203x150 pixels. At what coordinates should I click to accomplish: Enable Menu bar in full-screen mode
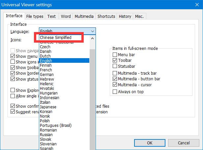[115, 55]
